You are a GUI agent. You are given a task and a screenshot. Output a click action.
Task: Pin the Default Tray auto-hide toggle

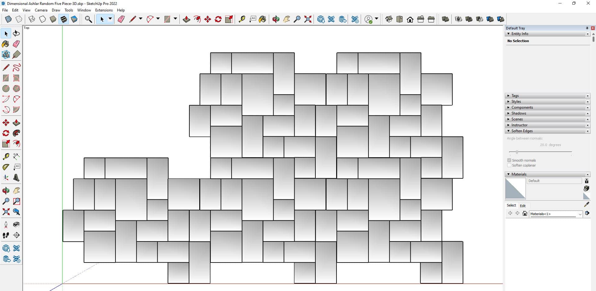[x=587, y=28]
